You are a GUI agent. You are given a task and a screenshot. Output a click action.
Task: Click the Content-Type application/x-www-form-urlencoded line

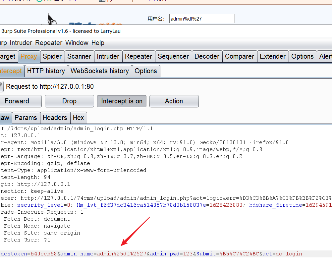click(73, 170)
